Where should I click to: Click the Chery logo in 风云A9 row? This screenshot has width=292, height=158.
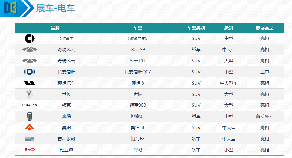point(30,50)
